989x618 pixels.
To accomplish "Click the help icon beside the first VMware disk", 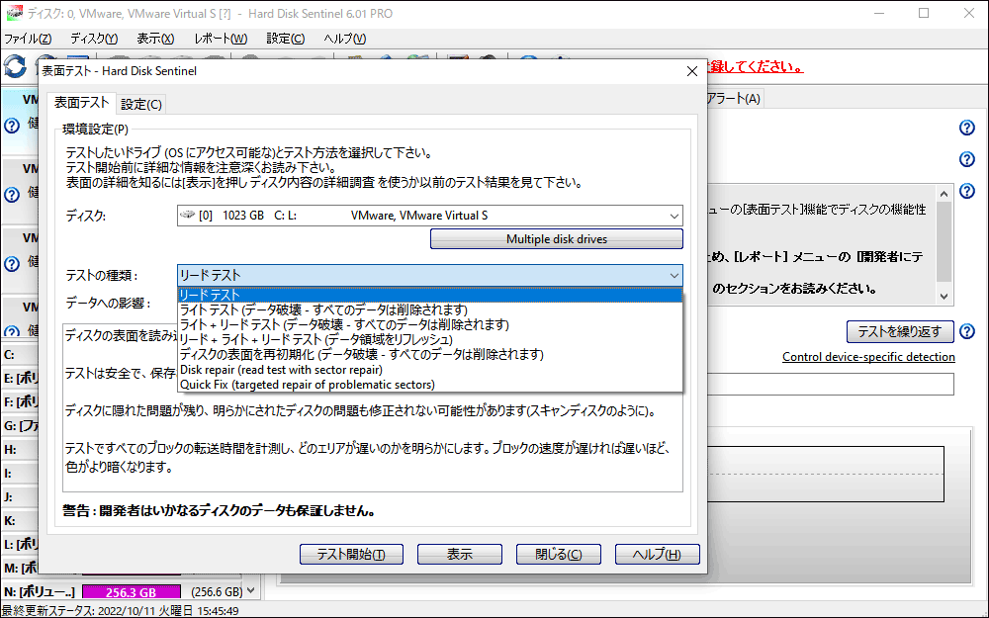I will (x=10, y=125).
